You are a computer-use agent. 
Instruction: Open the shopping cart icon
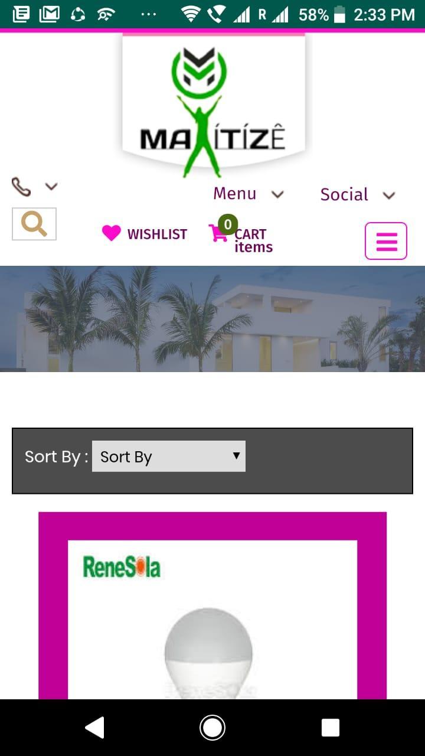218,233
